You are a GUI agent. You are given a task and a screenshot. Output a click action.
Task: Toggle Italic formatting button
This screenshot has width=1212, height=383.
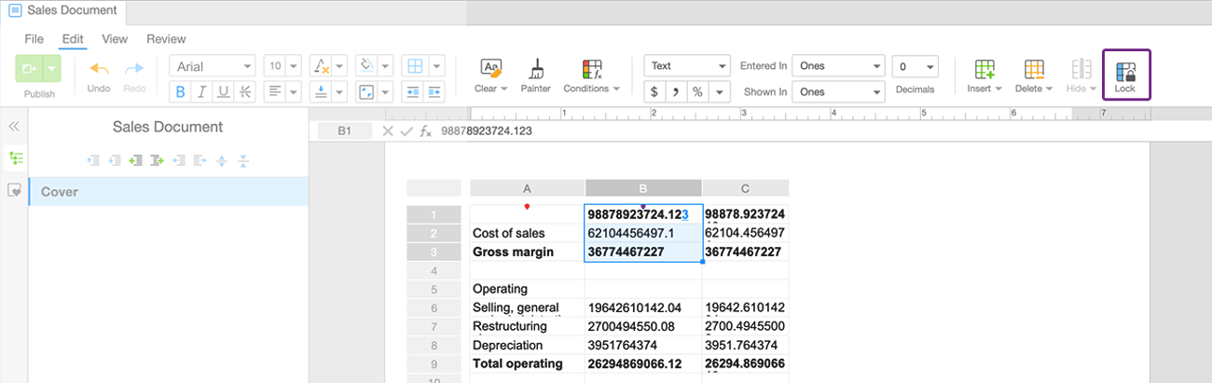[x=201, y=91]
